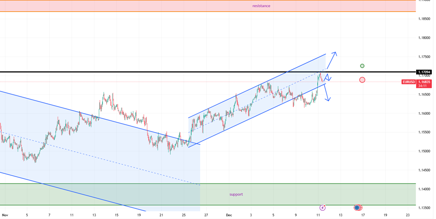Click date 13 near November on time axis

[94, 215]
